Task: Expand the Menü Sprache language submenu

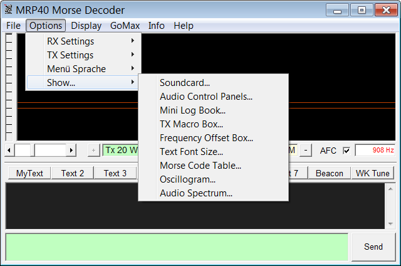Action: click(76, 69)
